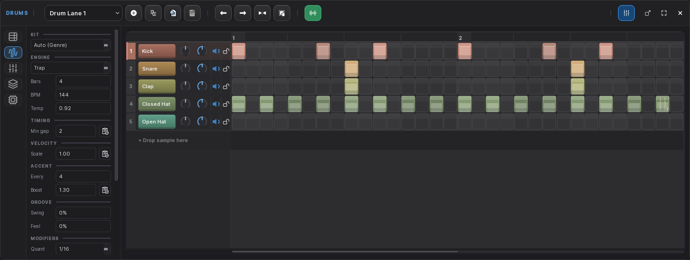Toggle the mixer panel button at top right
This screenshot has width=690, height=260.
pos(626,13)
